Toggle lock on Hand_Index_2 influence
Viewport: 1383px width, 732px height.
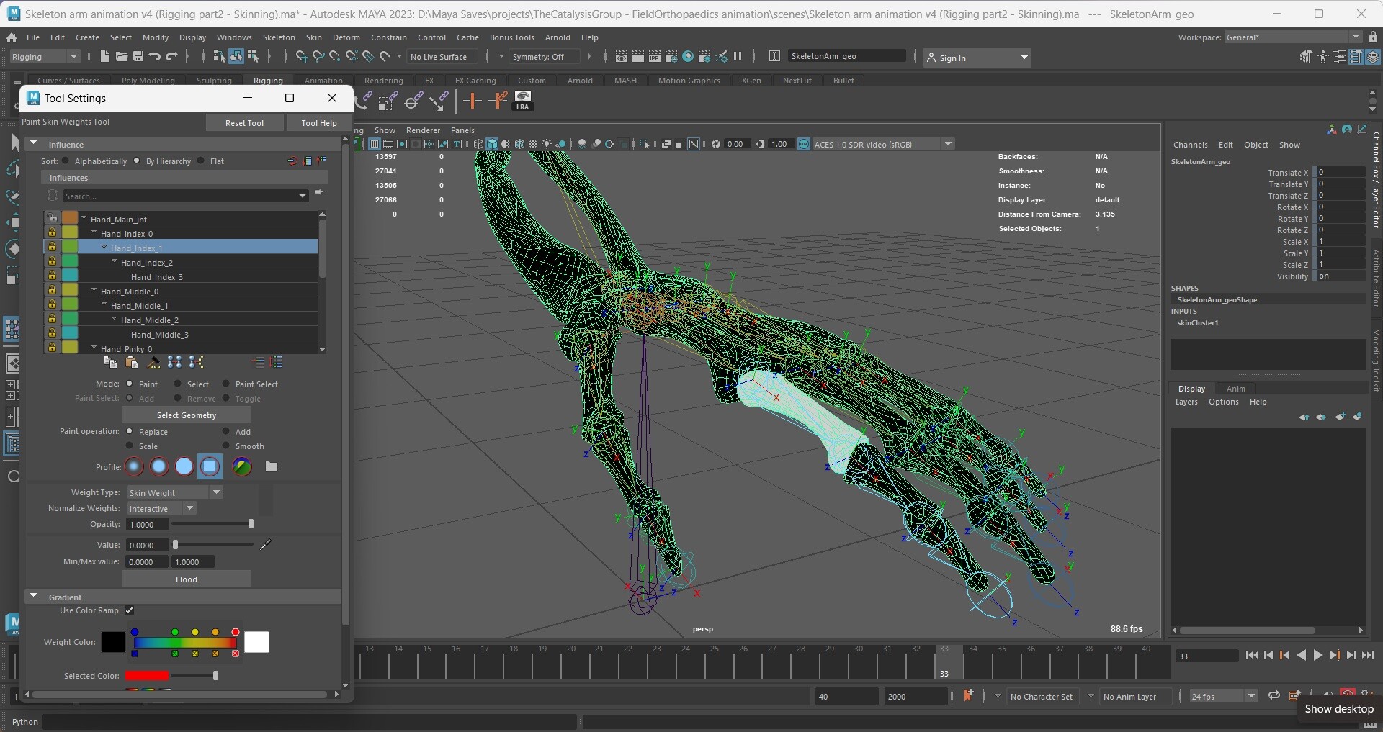click(52, 262)
